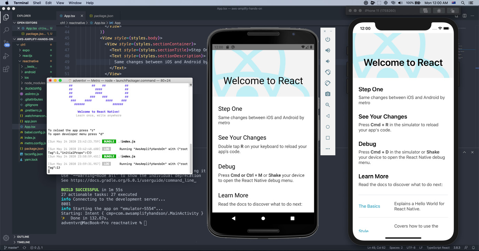Click emulator toolbar Overview square
Image resolution: width=479 pixels, height=251 pixels.
(x=327, y=138)
